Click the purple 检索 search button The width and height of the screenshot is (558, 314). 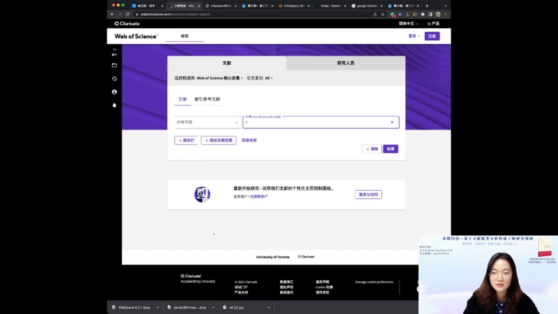click(x=391, y=149)
